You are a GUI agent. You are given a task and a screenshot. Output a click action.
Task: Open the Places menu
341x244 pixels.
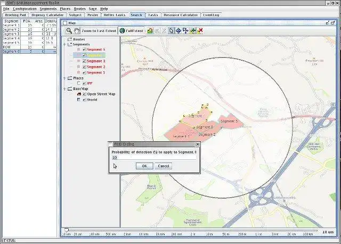tap(65, 9)
